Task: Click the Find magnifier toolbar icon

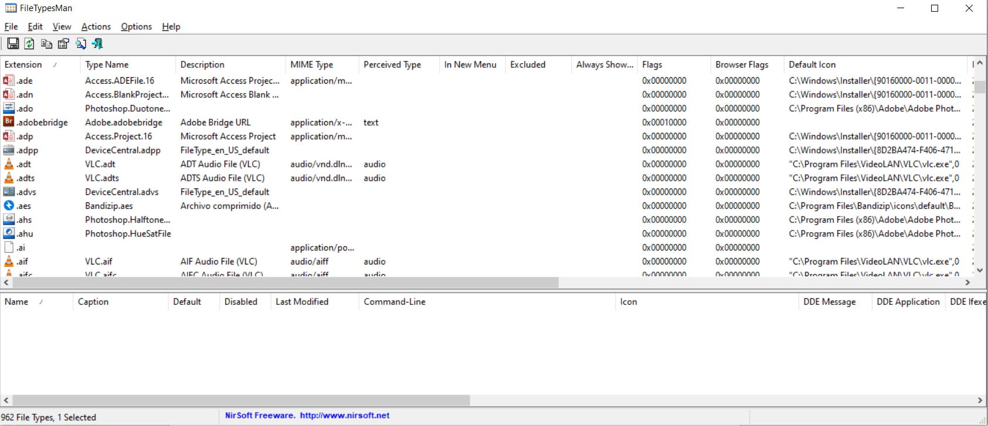Action: click(81, 43)
